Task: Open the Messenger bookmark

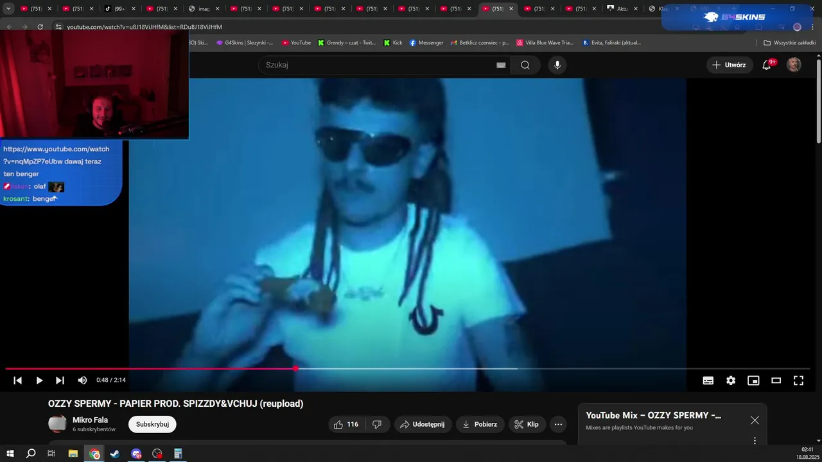Action: click(426, 42)
